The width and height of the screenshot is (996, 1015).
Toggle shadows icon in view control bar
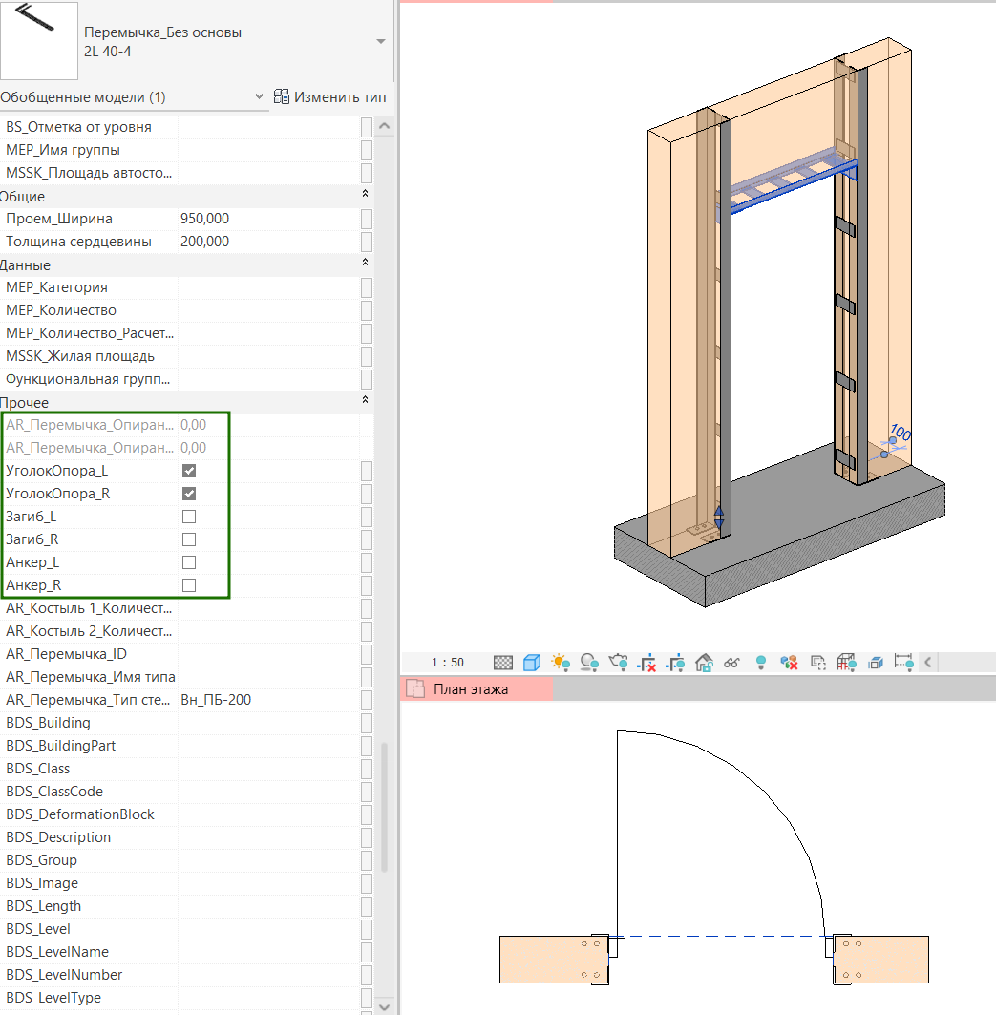[x=589, y=662]
